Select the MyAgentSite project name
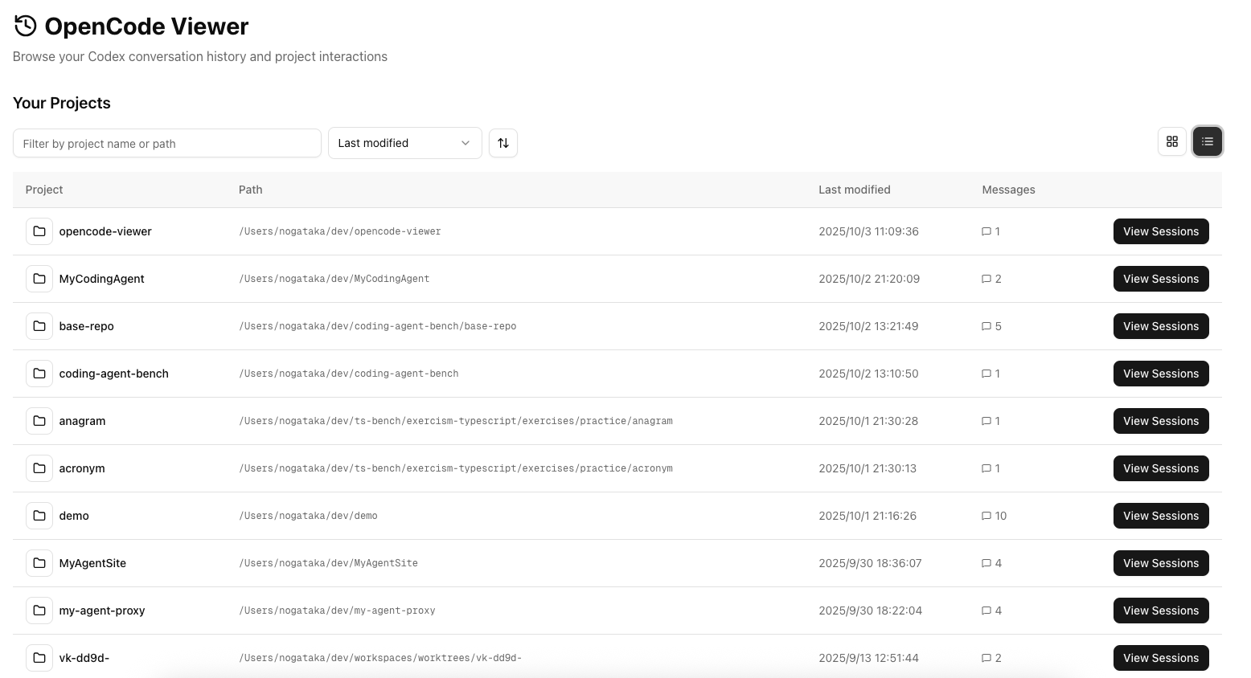 92,563
